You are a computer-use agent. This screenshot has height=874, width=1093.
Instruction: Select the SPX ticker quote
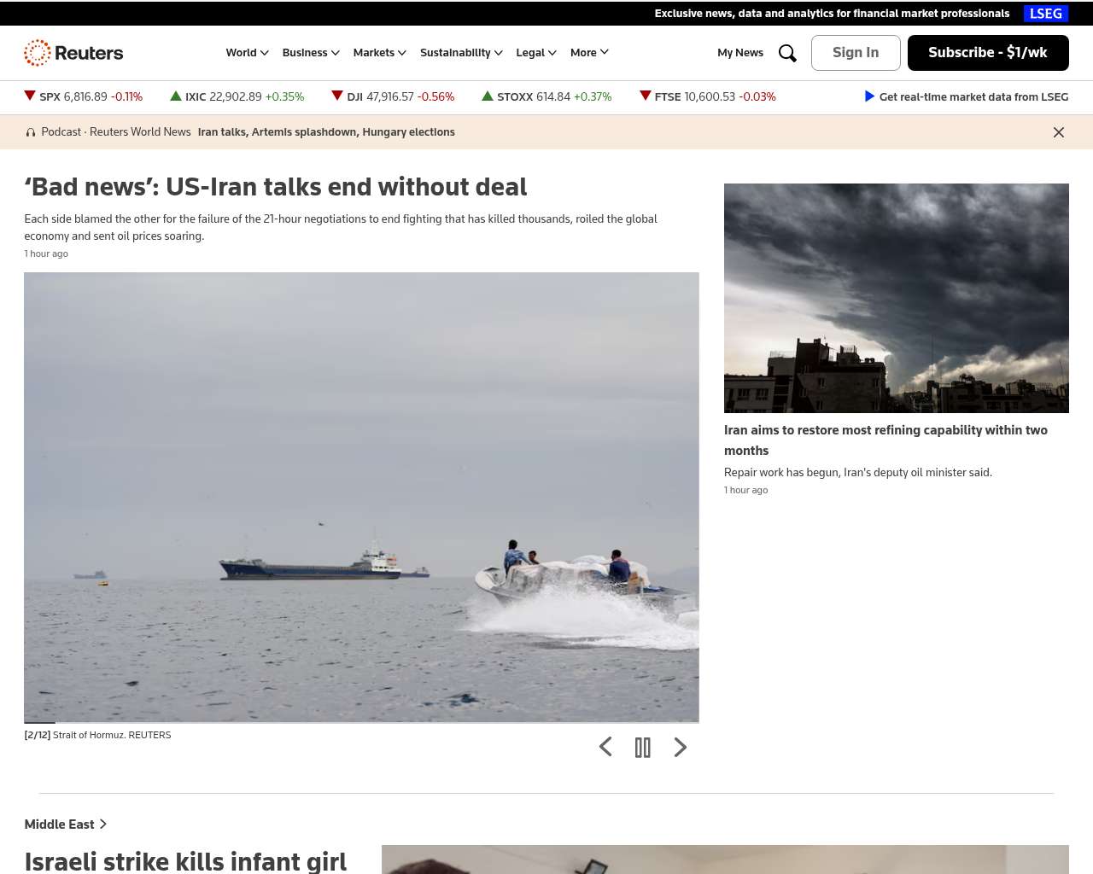(84, 97)
